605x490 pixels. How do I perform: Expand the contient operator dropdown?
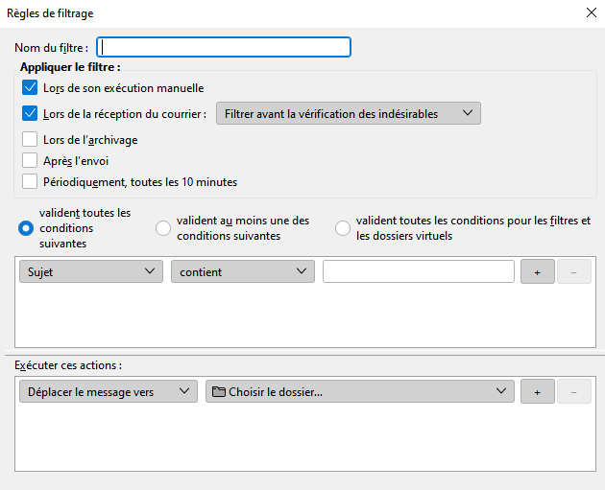click(x=242, y=272)
